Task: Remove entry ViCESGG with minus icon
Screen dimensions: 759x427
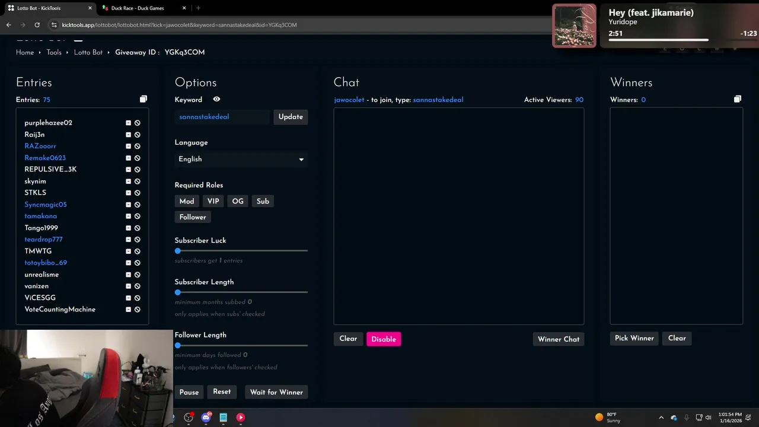Action: click(x=128, y=298)
